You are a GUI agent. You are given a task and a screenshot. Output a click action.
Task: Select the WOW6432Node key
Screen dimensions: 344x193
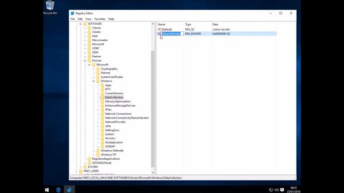pyautogui.click(x=102, y=163)
